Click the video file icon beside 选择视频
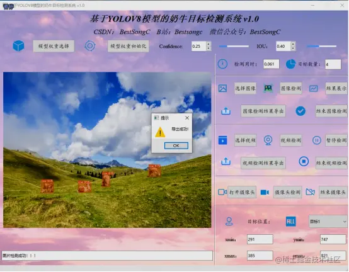Image resolution: width=349 pixels, height=272 pixels. [x=222, y=140]
